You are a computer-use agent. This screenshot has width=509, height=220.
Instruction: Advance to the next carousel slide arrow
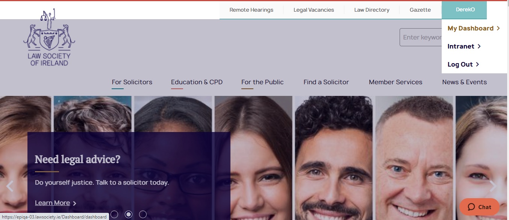[493, 186]
